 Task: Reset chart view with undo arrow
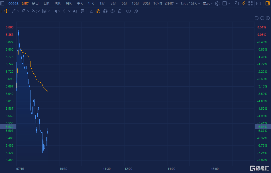(257, 18)
